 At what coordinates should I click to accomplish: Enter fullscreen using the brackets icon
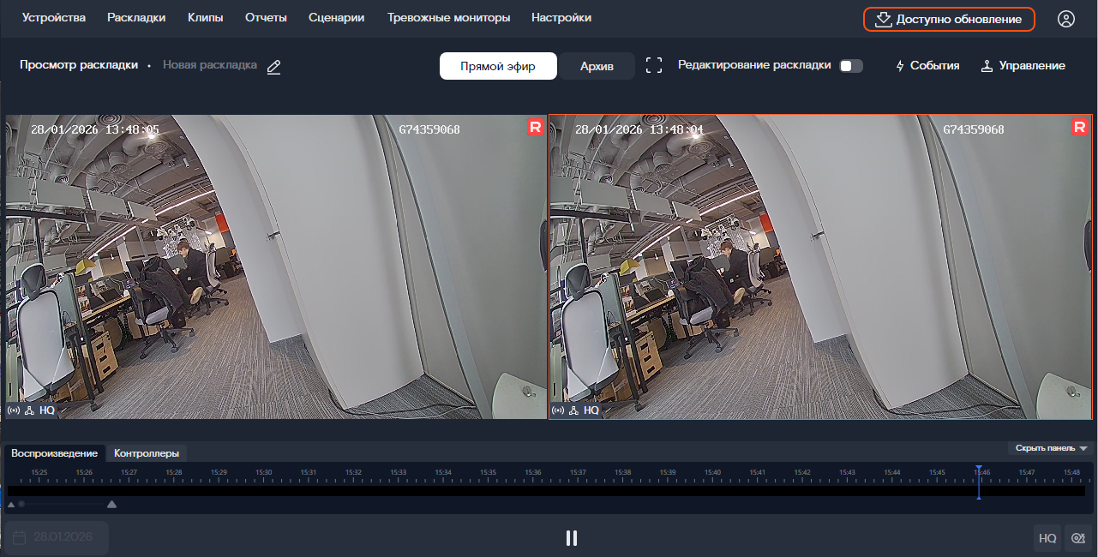pos(654,65)
